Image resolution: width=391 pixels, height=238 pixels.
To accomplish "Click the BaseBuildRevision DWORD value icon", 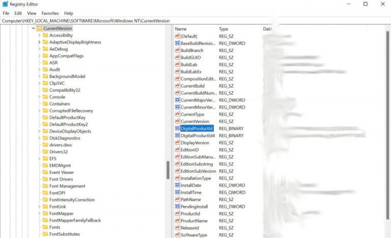I will [177, 43].
